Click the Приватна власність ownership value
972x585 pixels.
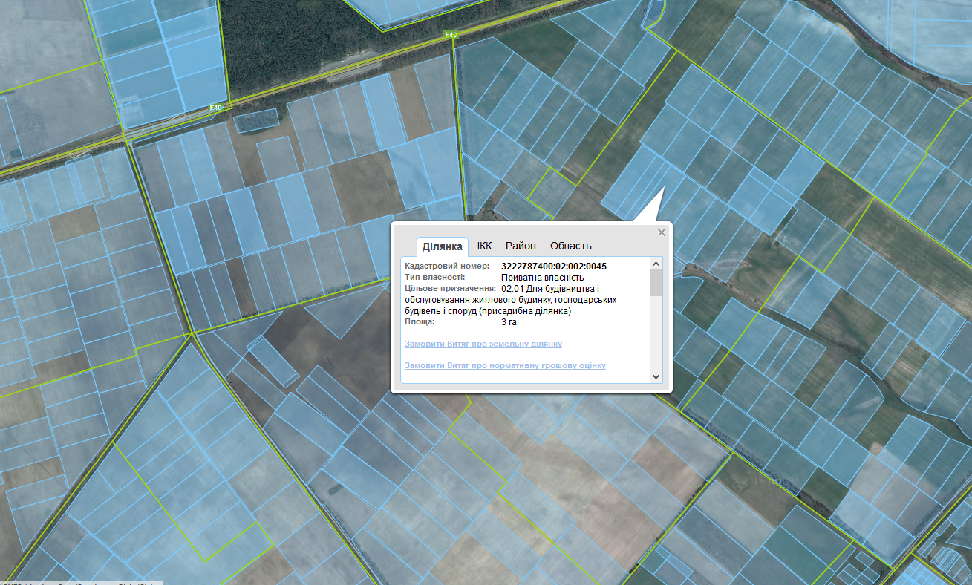[542, 277]
